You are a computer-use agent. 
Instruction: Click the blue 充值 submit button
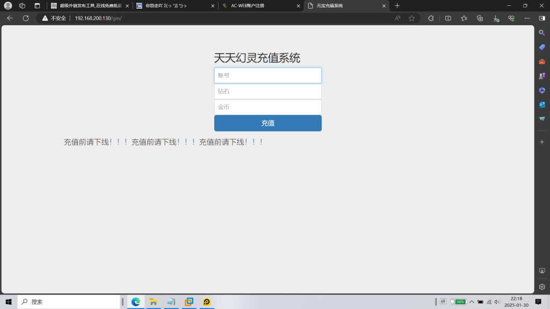(267, 123)
